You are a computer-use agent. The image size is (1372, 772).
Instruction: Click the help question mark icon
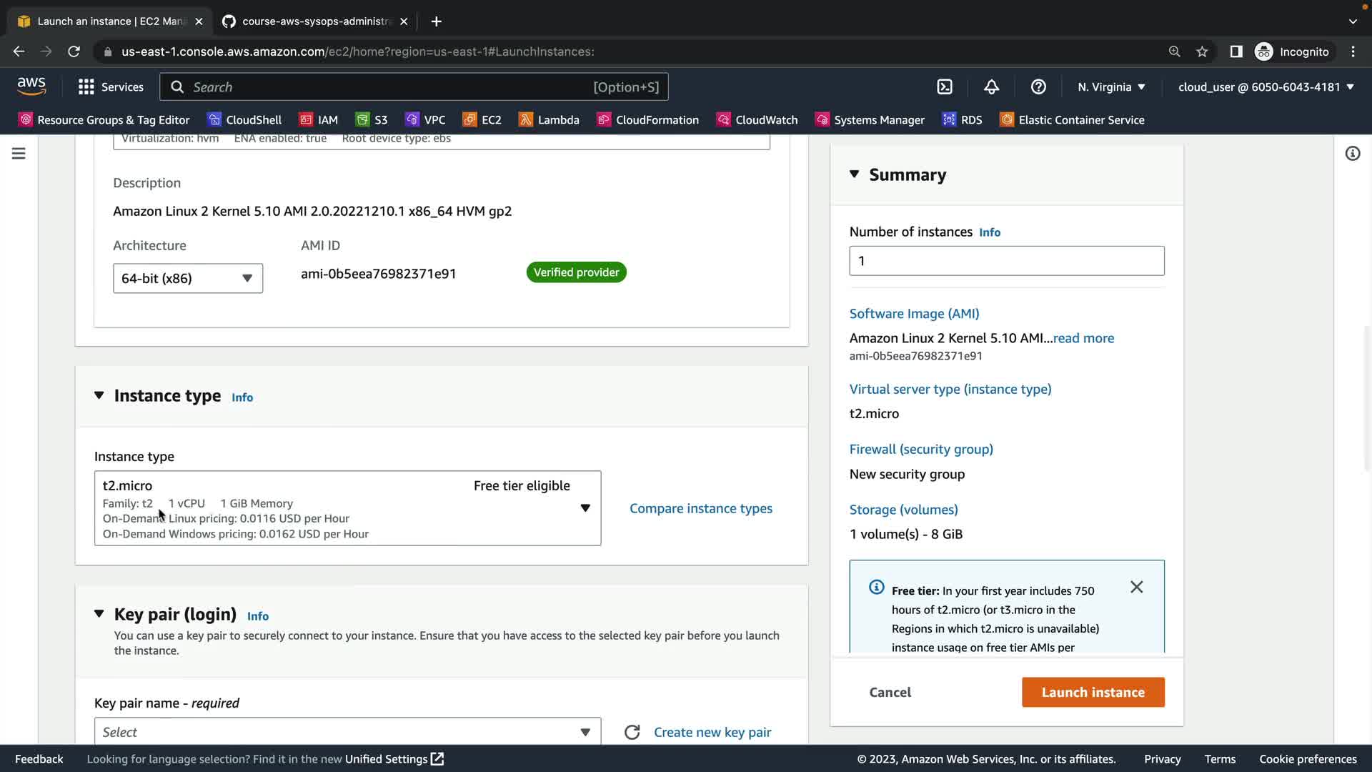1038,87
